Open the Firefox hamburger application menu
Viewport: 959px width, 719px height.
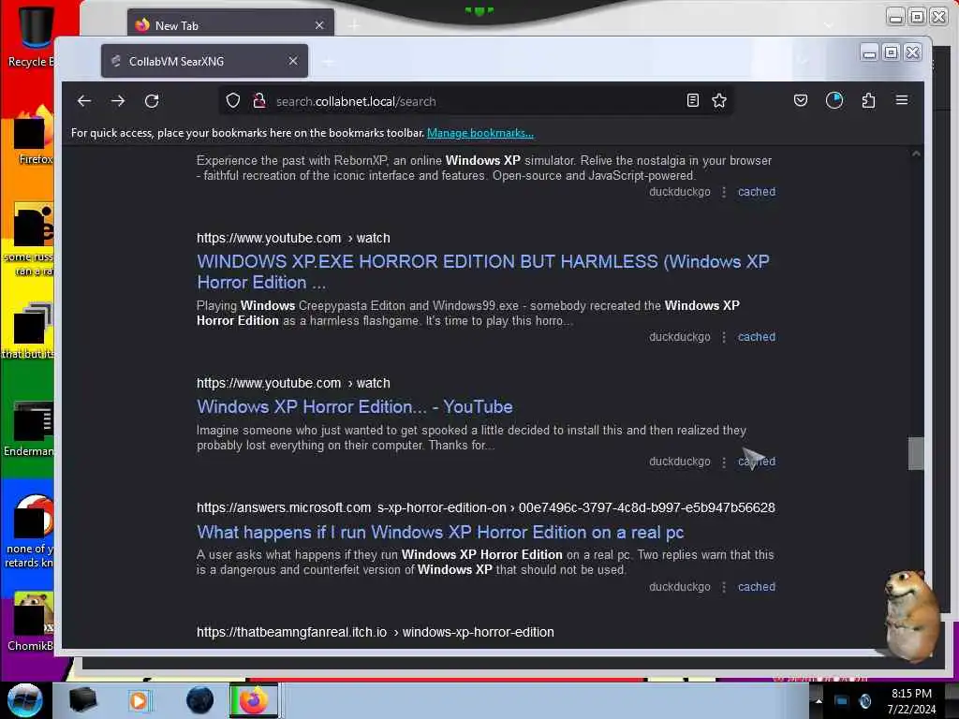coord(902,100)
